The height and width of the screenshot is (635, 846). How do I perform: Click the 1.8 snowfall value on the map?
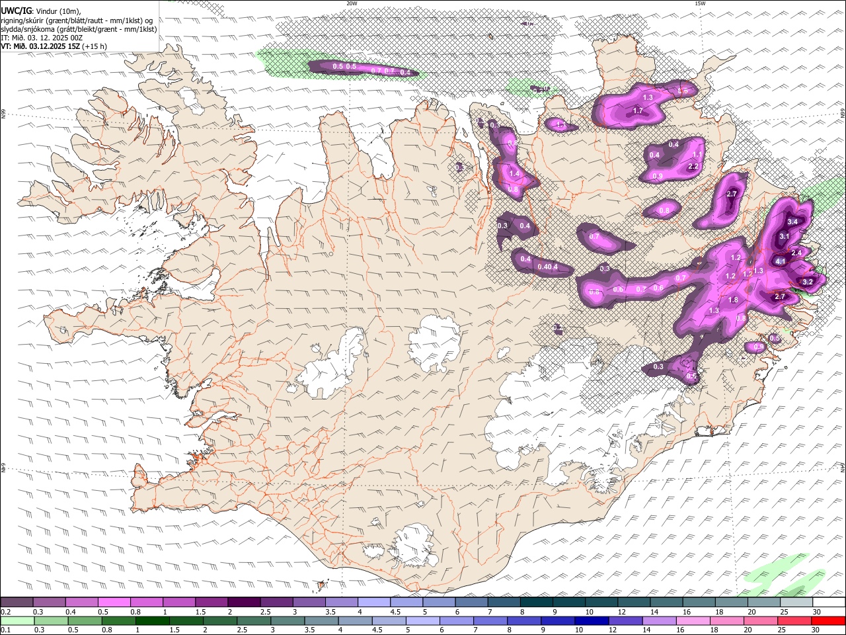[x=733, y=300]
